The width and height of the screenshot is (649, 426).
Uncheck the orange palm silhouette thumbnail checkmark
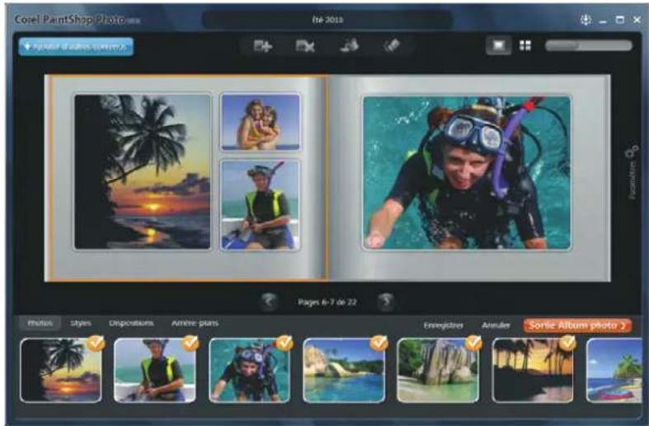567,344
